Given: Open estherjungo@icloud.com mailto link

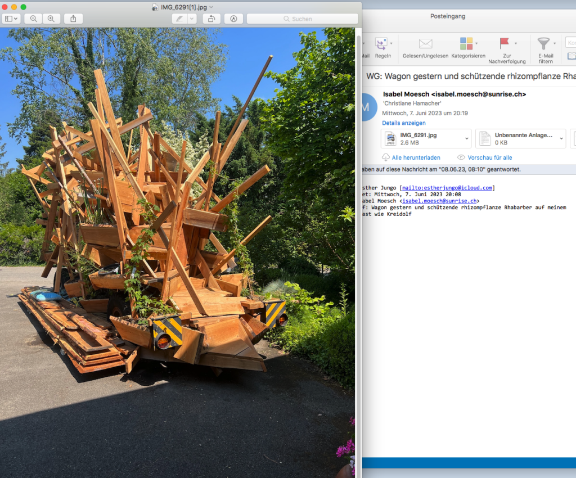Looking at the screenshot, I should click(447, 188).
